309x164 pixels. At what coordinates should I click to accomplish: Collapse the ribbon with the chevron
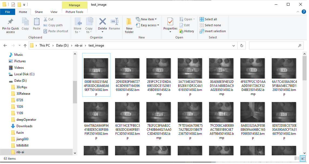pos(298,12)
